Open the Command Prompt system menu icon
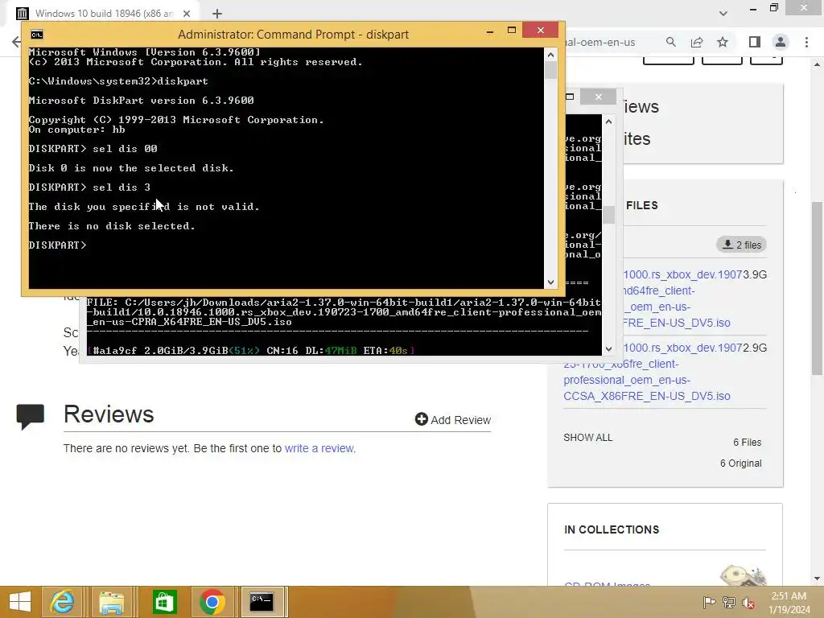Viewport: 824px width, 618px height. 37,35
